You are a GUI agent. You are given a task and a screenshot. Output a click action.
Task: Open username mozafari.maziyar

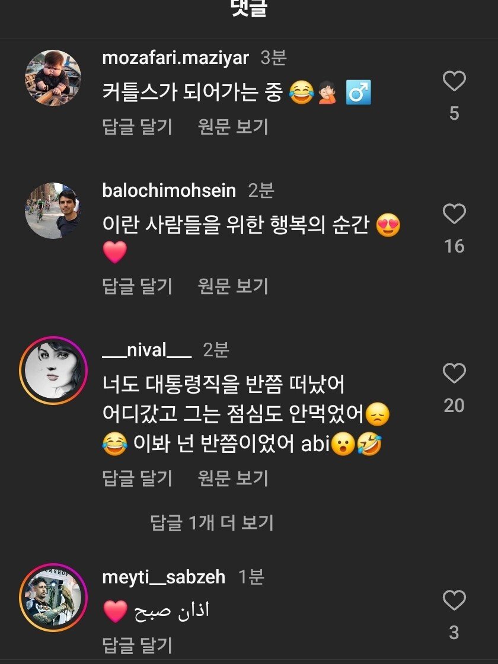click(175, 58)
